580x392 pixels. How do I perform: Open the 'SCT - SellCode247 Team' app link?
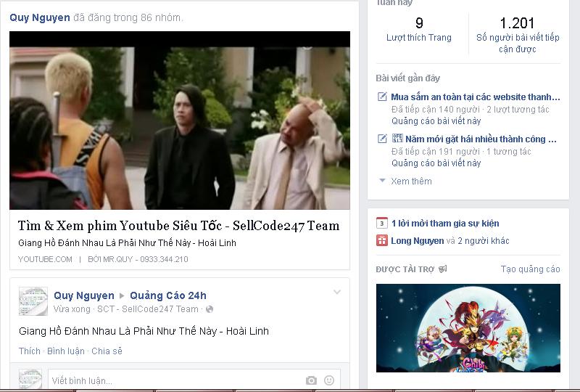coord(148,309)
